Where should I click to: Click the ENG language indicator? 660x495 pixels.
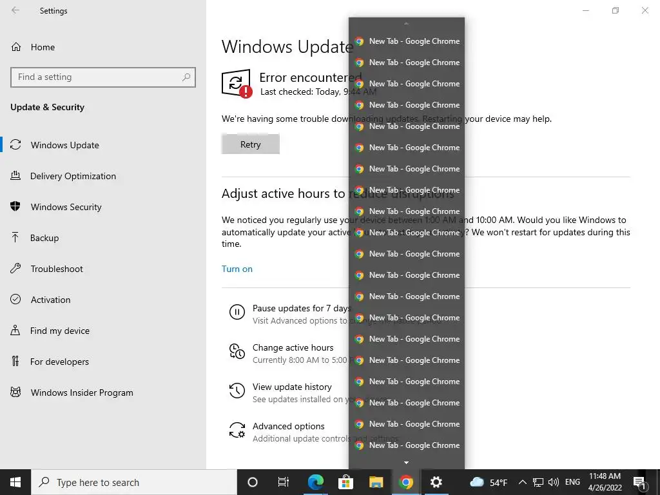pyautogui.click(x=572, y=482)
